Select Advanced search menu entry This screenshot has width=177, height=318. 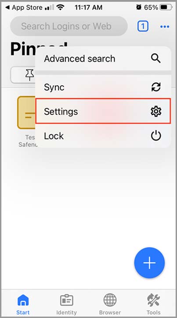click(x=103, y=58)
